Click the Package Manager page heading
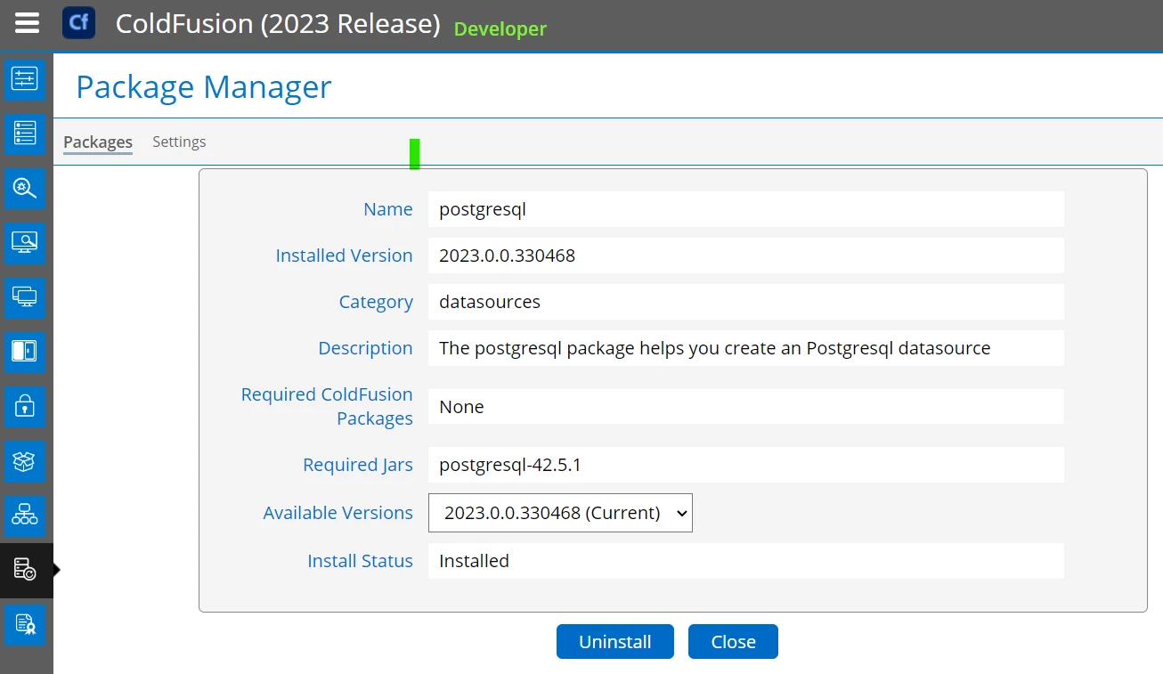Screen dimensions: 1163x674 (x=204, y=87)
